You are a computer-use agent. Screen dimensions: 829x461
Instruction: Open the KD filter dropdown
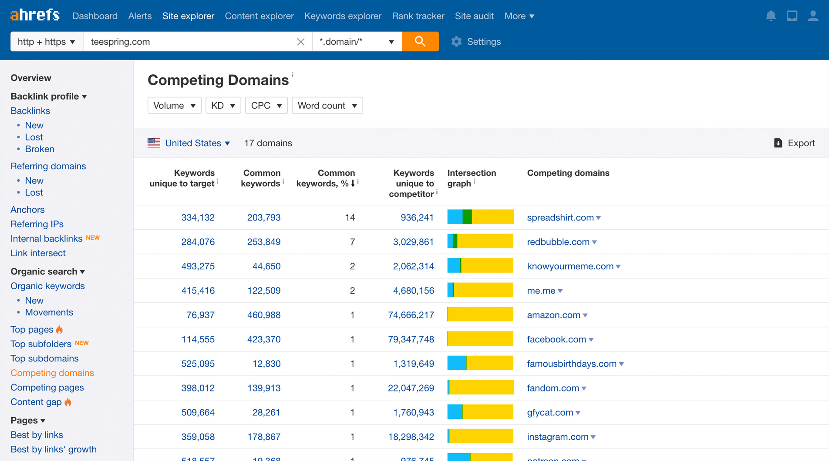coord(223,106)
